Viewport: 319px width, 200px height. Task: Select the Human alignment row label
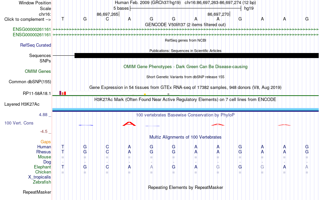point(44,147)
